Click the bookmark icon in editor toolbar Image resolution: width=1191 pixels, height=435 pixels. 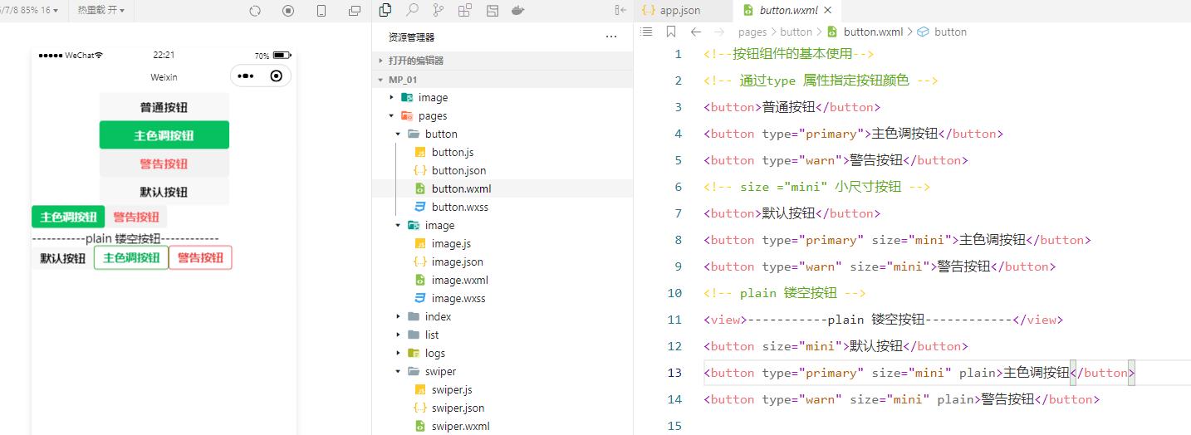pos(671,32)
